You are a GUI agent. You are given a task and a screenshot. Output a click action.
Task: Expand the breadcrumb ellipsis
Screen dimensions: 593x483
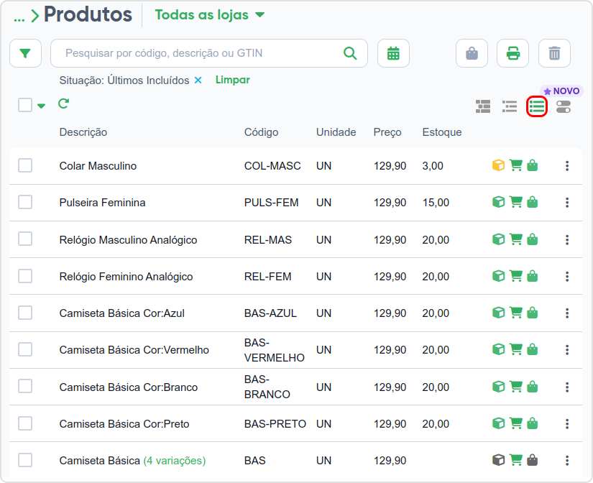pos(19,18)
